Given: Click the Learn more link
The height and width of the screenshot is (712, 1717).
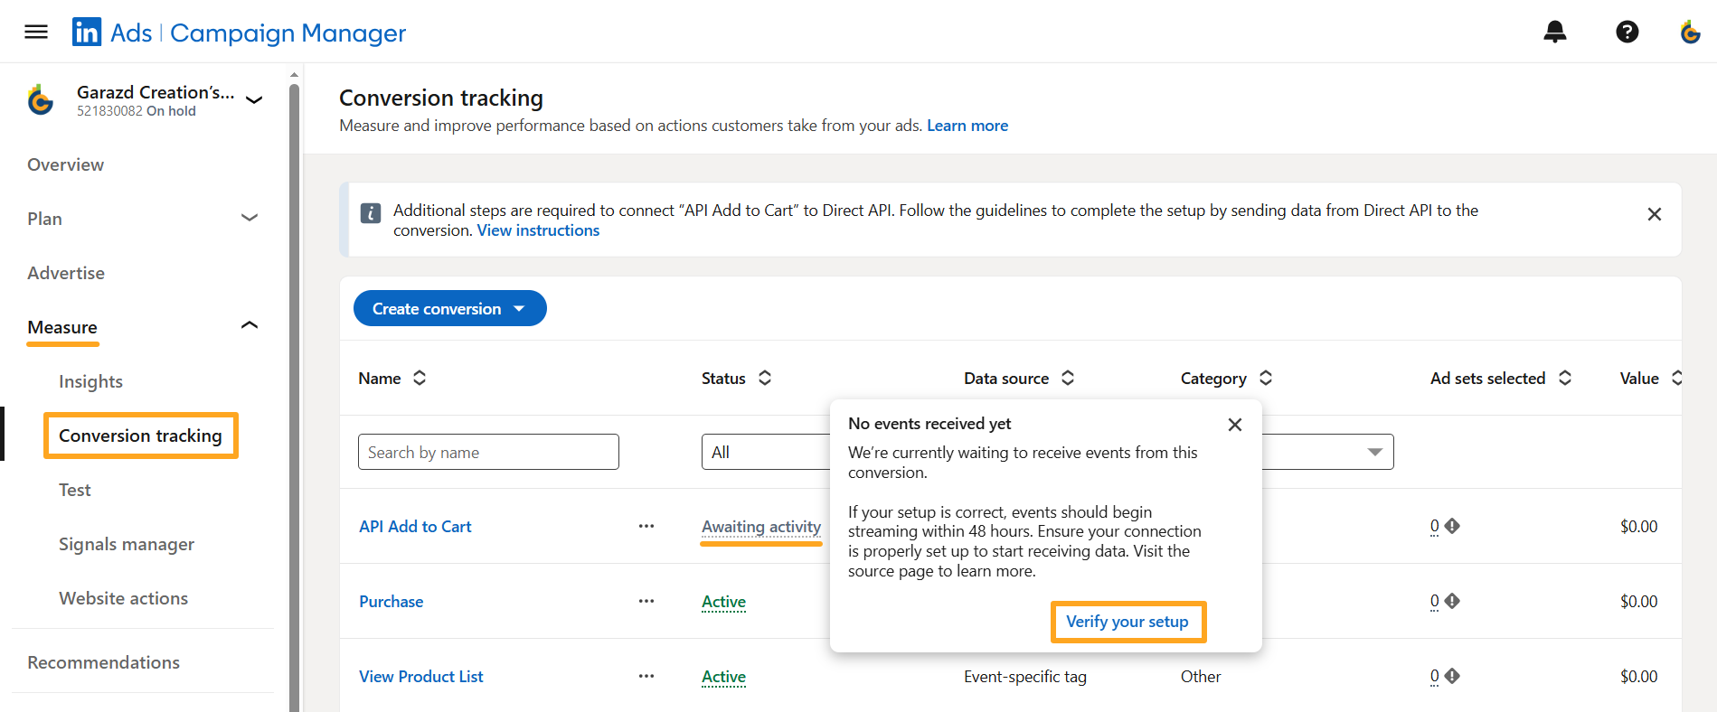Looking at the screenshot, I should click(967, 126).
